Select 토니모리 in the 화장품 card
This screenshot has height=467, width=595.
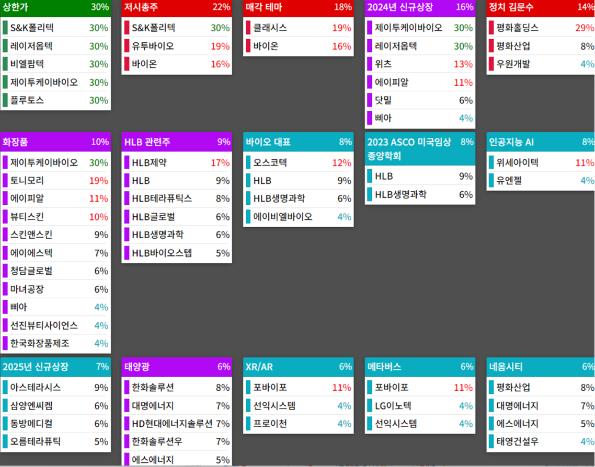coord(55,180)
